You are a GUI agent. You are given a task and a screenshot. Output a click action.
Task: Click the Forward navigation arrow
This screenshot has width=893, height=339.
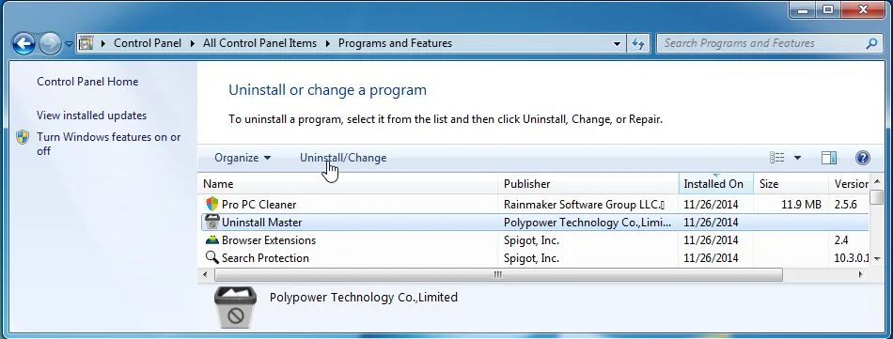coord(50,43)
